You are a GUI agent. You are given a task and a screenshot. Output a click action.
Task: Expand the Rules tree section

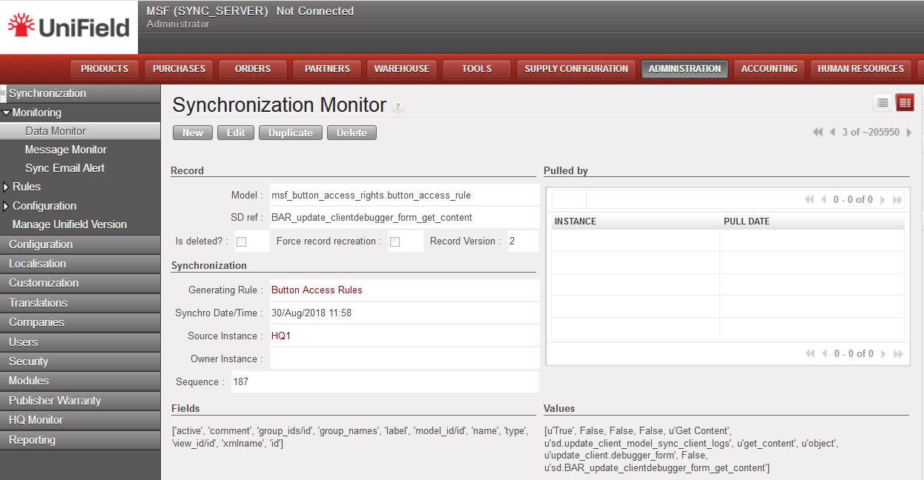pyautogui.click(x=7, y=187)
